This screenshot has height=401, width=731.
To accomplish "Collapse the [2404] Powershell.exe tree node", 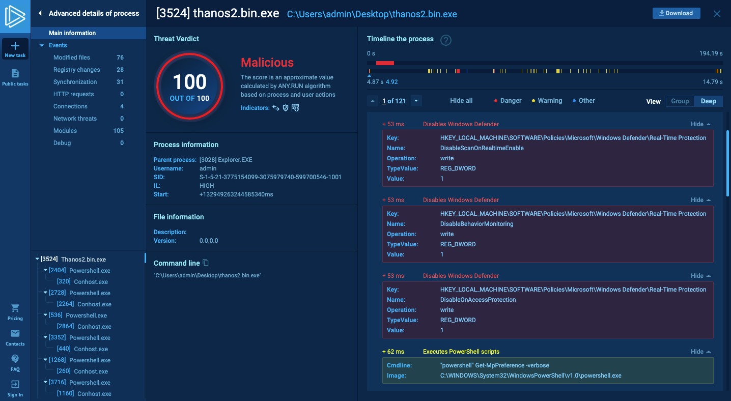I will (45, 271).
